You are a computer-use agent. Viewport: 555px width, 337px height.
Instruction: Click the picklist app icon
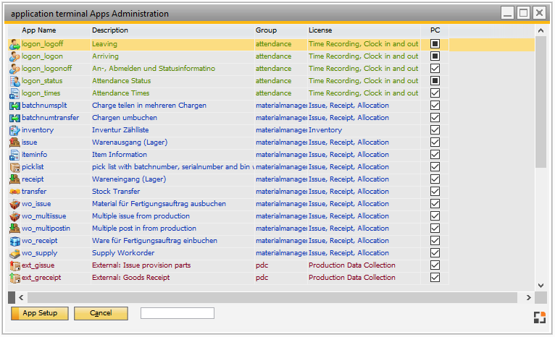(x=14, y=167)
